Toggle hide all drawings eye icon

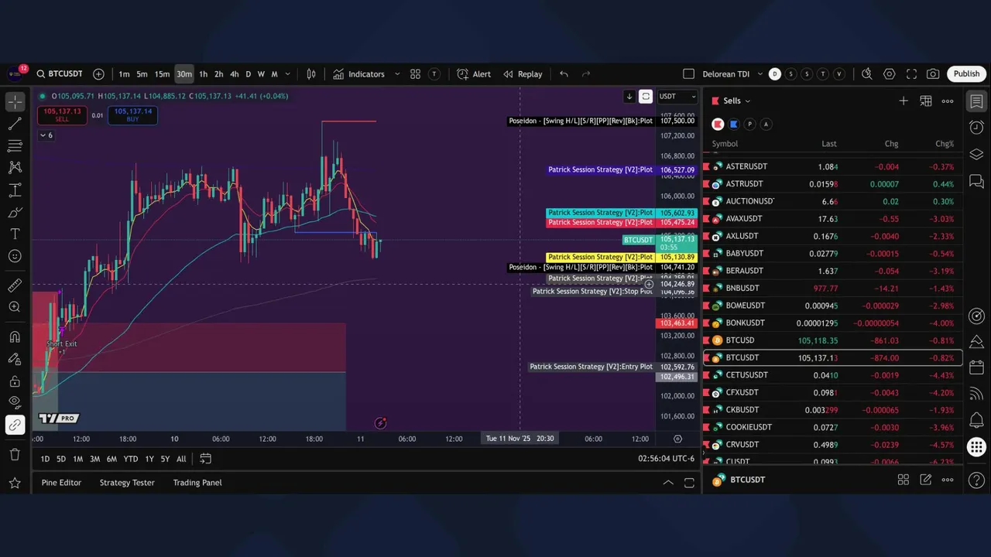[15, 402]
